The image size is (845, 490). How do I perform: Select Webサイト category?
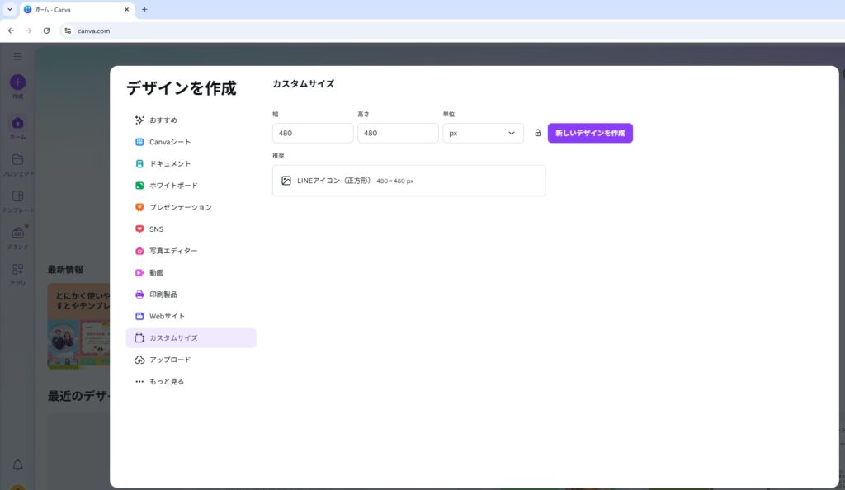point(191,316)
